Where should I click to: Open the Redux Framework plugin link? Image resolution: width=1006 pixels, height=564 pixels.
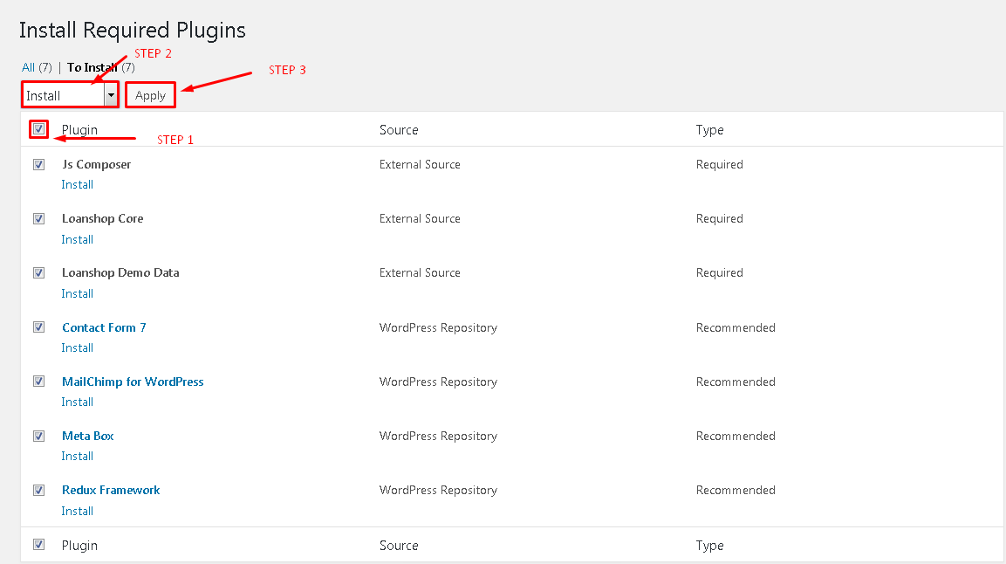tap(111, 490)
